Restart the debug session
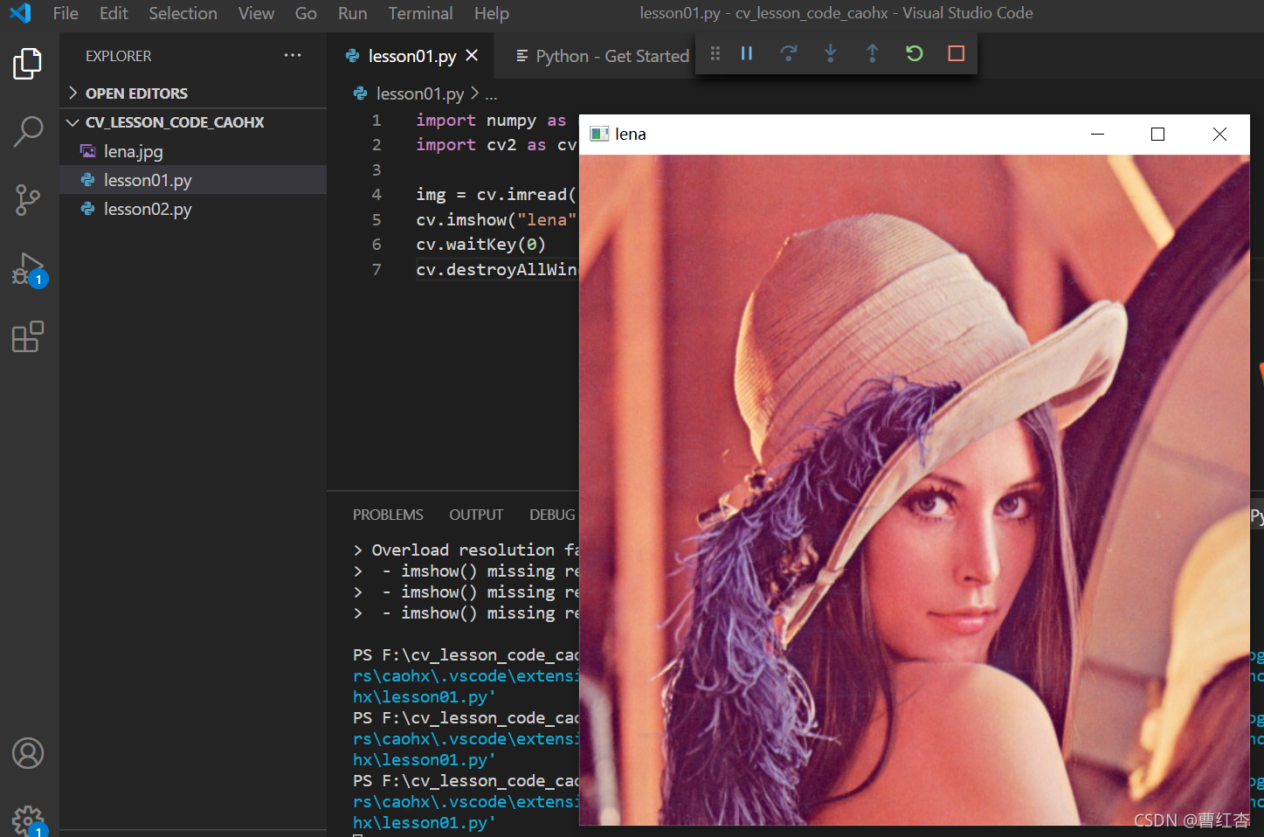 [915, 54]
